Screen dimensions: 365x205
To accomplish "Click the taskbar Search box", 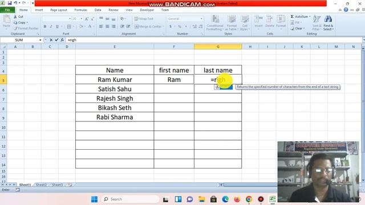I will [x=131, y=199].
